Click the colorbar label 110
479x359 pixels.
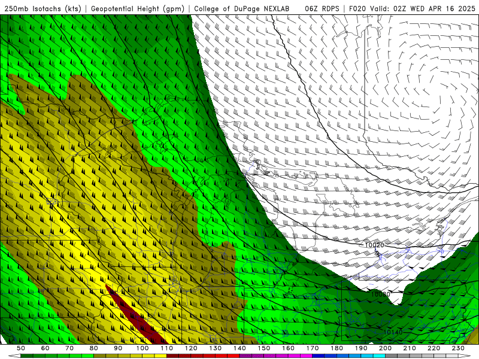click(167, 348)
